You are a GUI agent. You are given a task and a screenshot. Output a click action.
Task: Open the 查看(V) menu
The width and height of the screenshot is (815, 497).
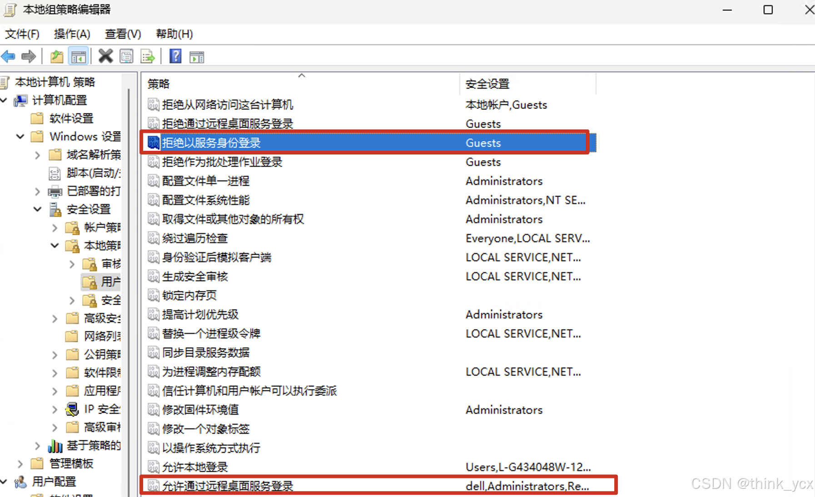(122, 34)
